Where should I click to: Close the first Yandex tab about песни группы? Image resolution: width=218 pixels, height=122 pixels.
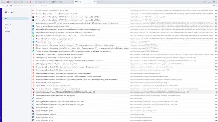pos(27,2)
